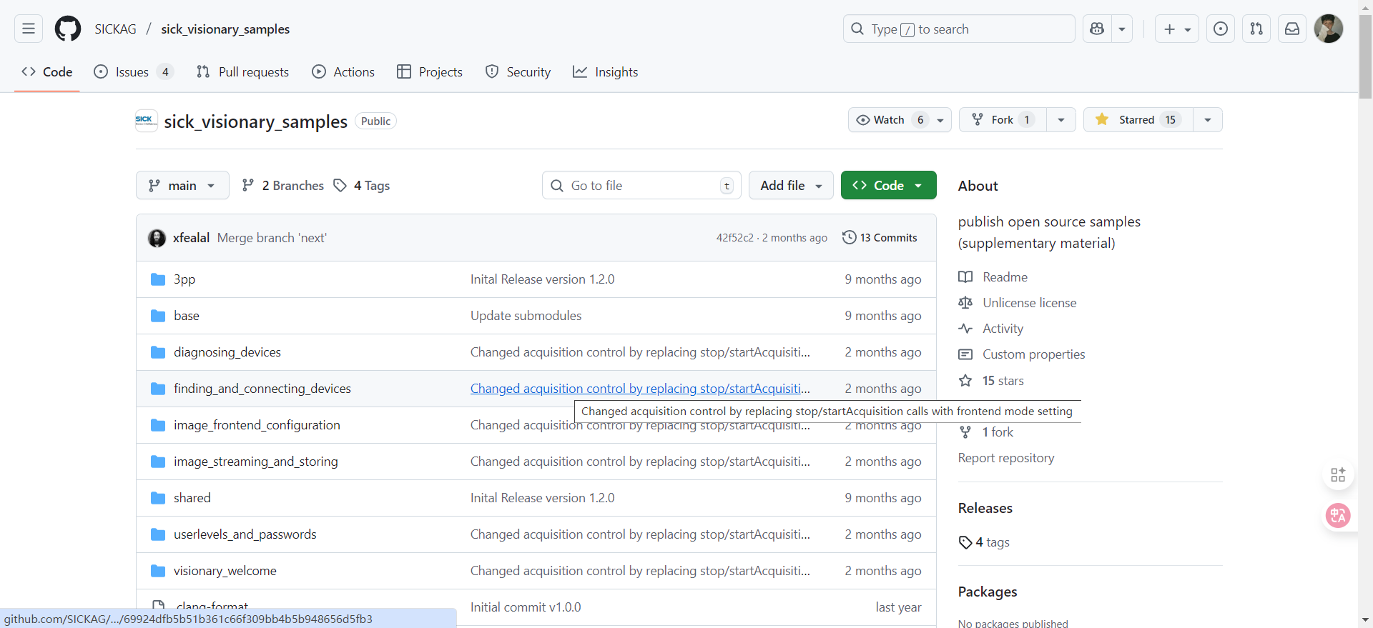Open the hamburger navigation menu
Viewport: 1373px width, 628px height.
coord(29,29)
